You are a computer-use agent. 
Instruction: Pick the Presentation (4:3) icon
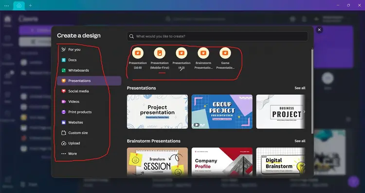182,53
